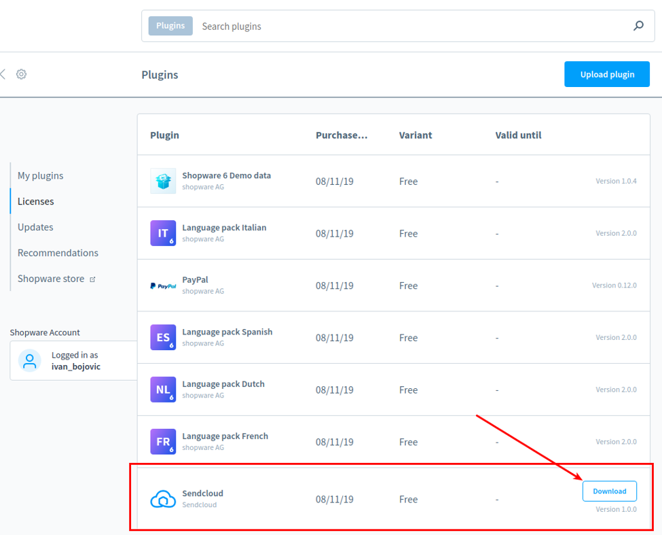
Task: Click the Italian language pack IT icon
Action: pyautogui.click(x=163, y=233)
